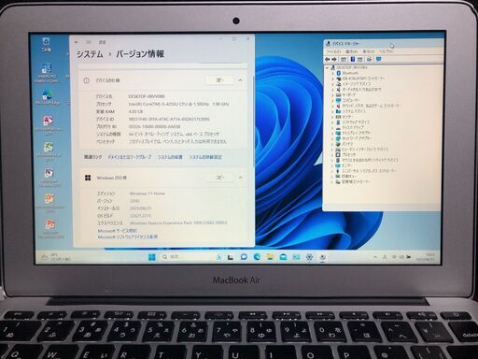Open Settings gear icon in the taskbar
The width and height of the screenshot is (478, 359).
point(309,257)
